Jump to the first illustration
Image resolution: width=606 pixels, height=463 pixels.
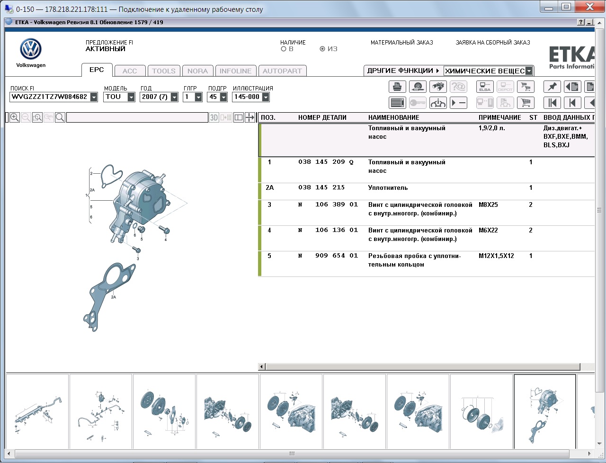point(552,103)
